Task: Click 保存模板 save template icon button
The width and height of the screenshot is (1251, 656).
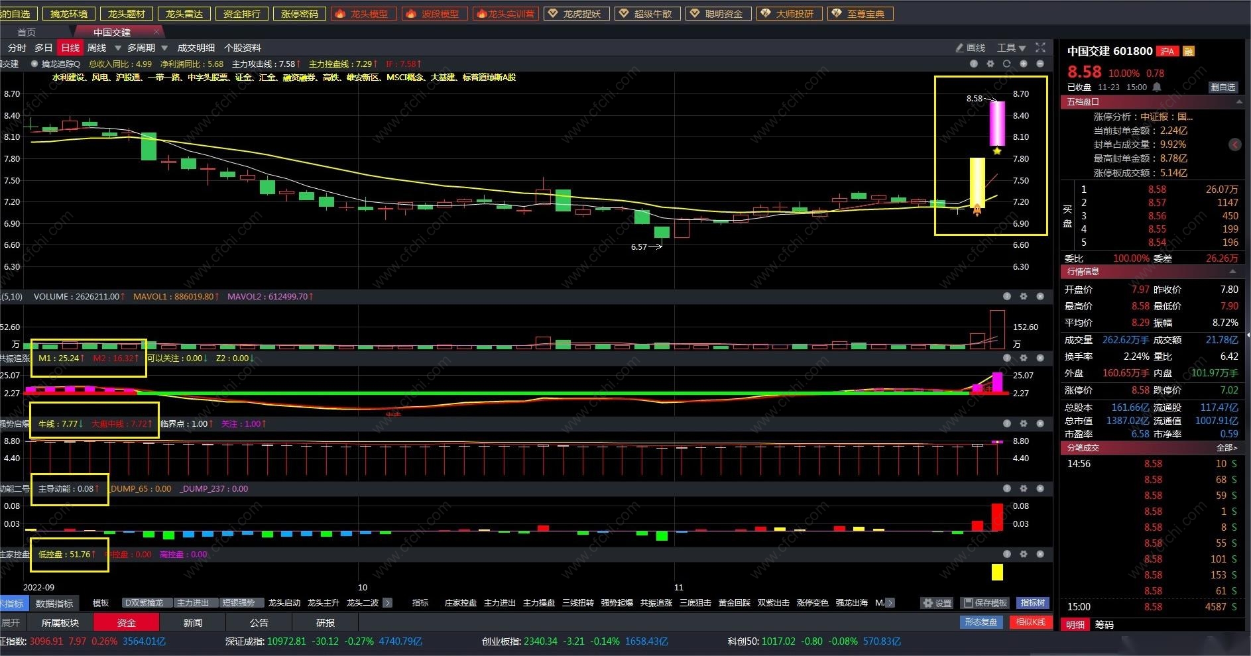Action: point(986,603)
